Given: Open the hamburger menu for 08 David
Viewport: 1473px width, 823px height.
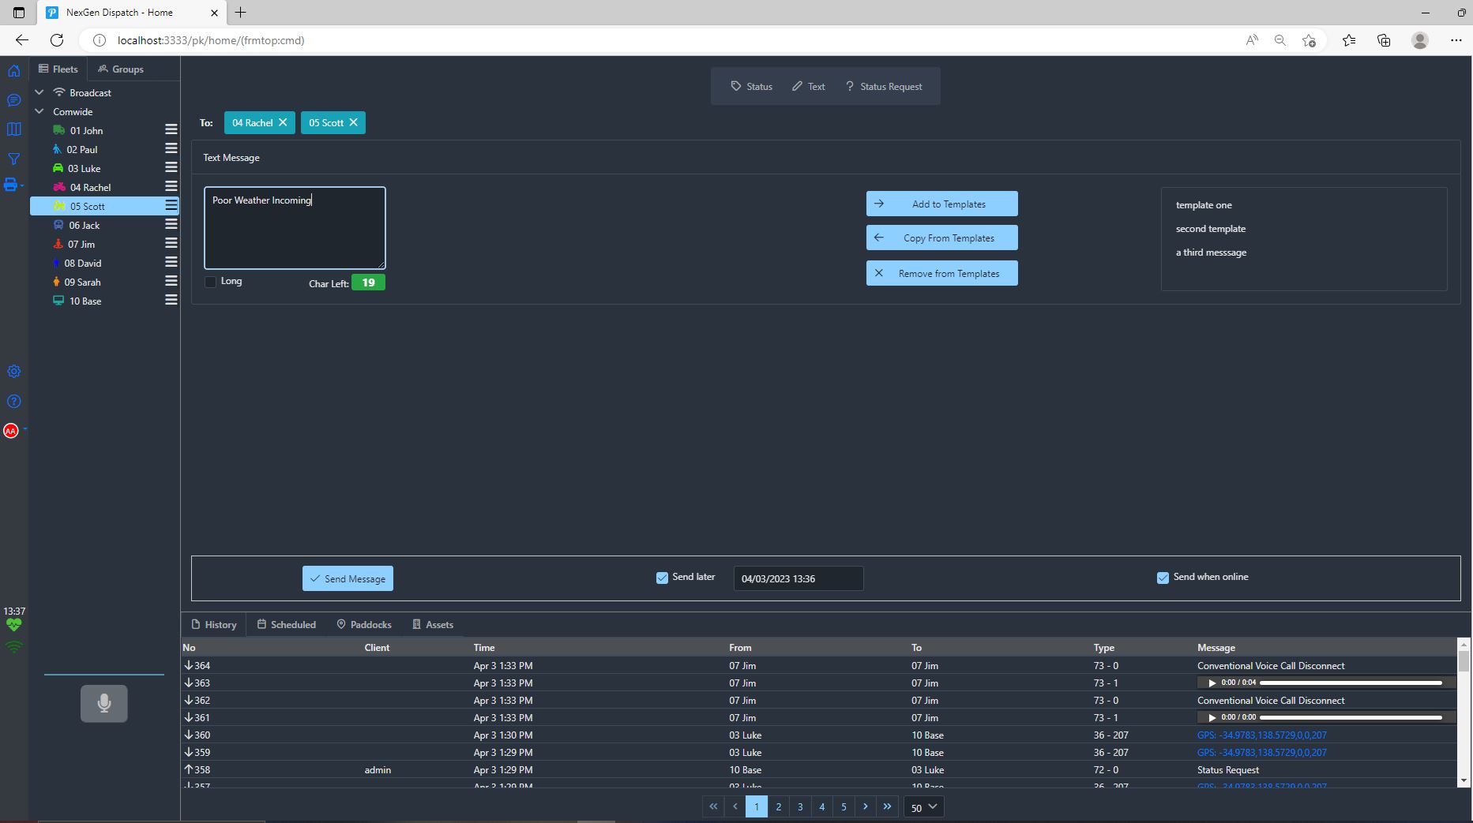Looking at the screenshot, I should [x=171, y=262].
